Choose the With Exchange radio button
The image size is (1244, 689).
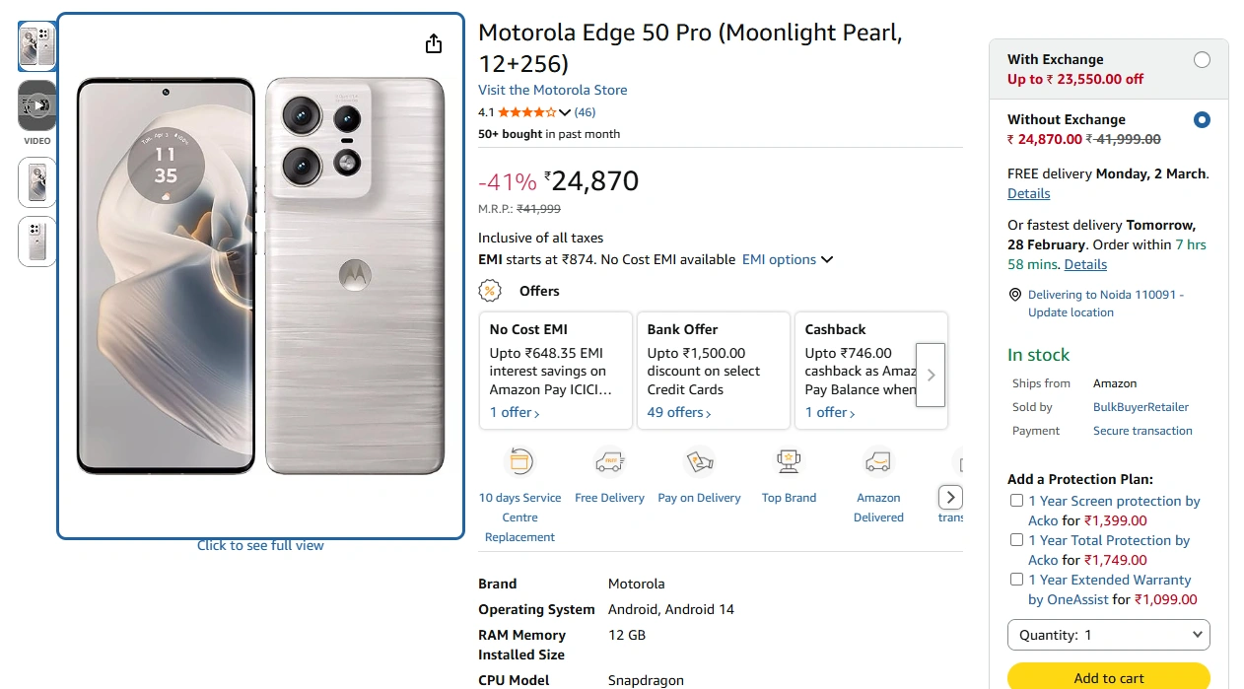coord(1202,59)
